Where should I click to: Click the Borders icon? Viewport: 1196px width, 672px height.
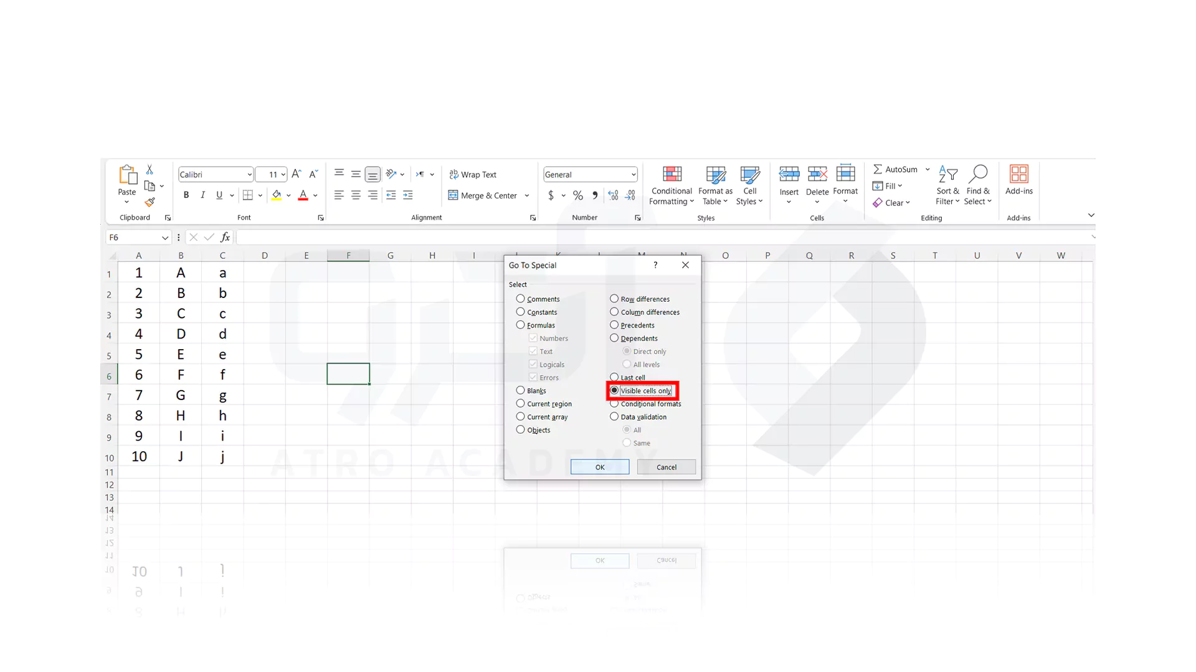point(248,195)
